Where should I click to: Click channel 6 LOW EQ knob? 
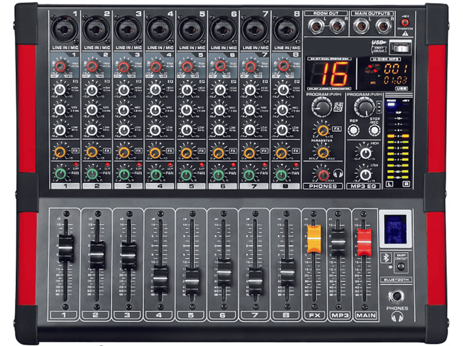click(219, 130)
